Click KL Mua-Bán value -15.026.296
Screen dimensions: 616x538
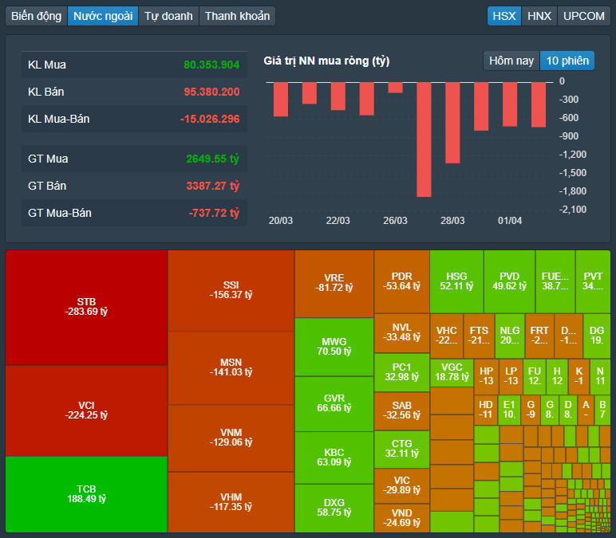(209, 119)
